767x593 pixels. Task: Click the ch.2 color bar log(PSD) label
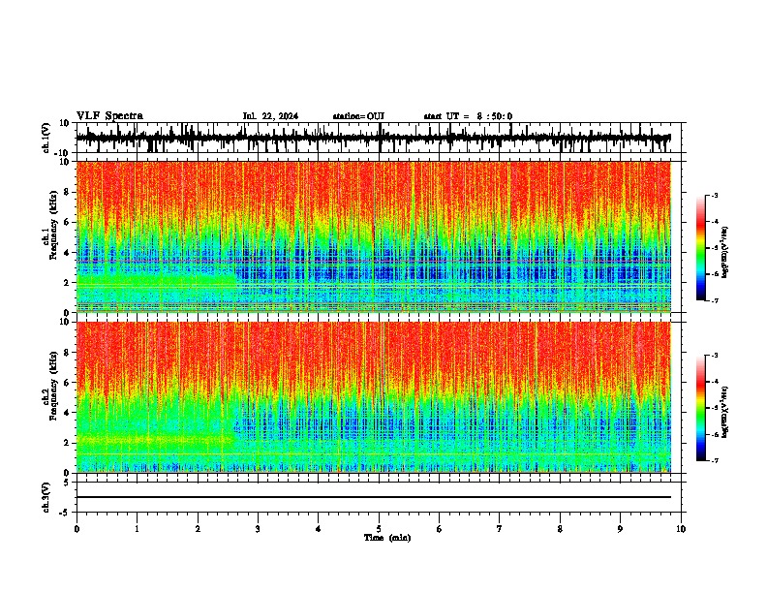[x=725, y=412]
